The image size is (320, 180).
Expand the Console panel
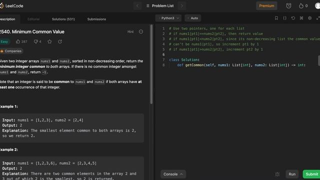coord(173,174)
